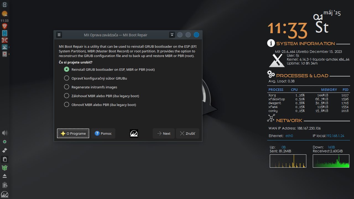Click the keep-above titlebar button
Screen dimensions: 354x199
click(172, 35)
